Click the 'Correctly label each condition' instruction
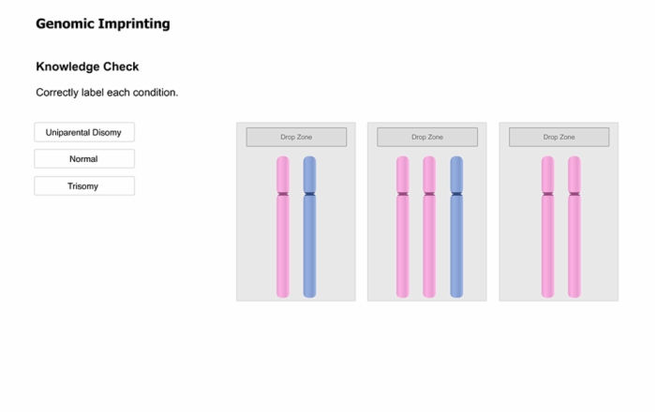This screenshot has height=413, width=656. pyautogui.click(x=107, y=93)
